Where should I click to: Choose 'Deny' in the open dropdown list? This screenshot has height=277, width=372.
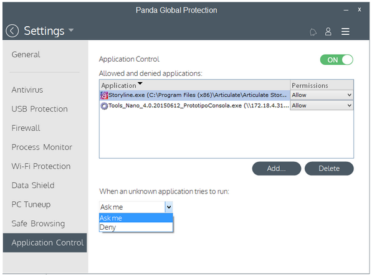point(136,227)
